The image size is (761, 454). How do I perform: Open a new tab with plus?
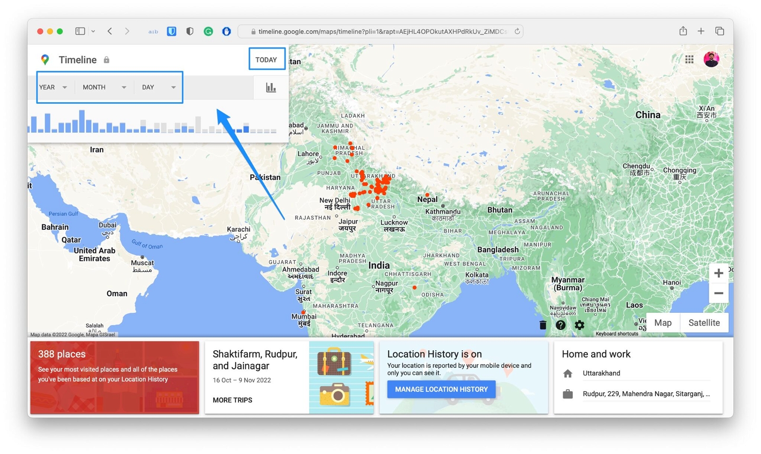click(x=701, y=31)
